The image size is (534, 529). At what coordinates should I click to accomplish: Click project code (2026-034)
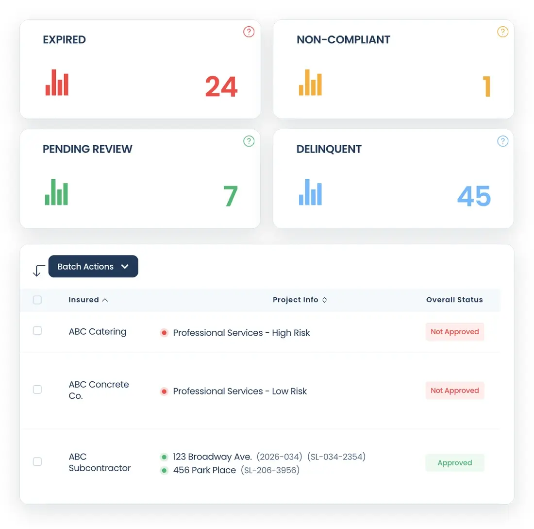coord(279,457)
